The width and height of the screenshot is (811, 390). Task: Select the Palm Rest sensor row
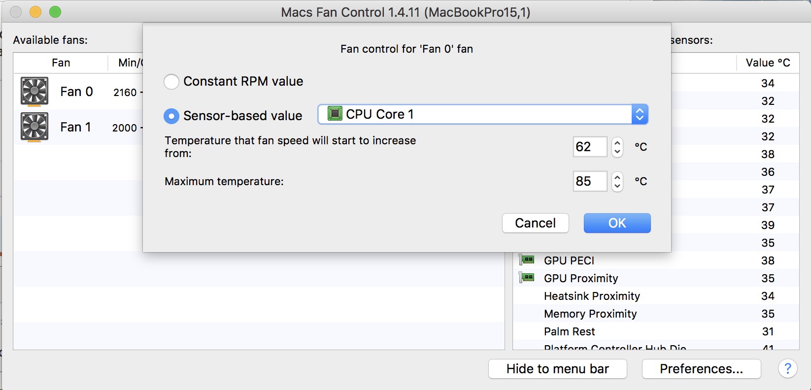(656, 331)
